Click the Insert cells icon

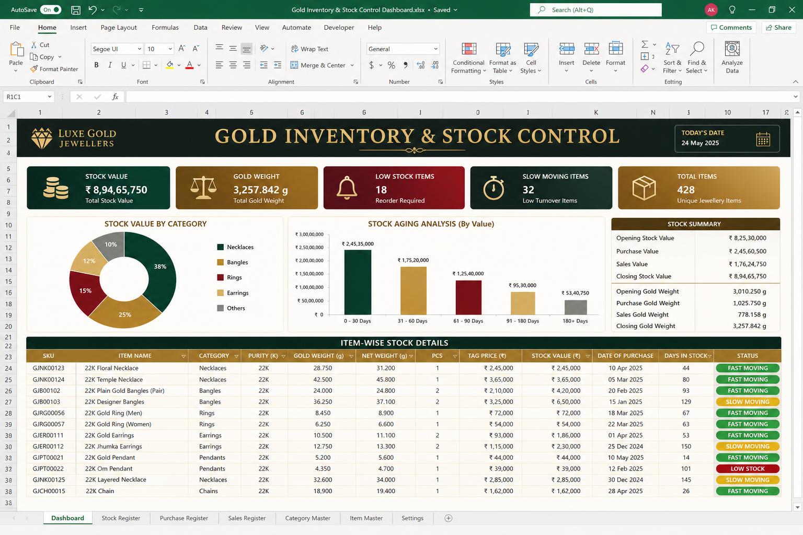(x=567, y=49)
